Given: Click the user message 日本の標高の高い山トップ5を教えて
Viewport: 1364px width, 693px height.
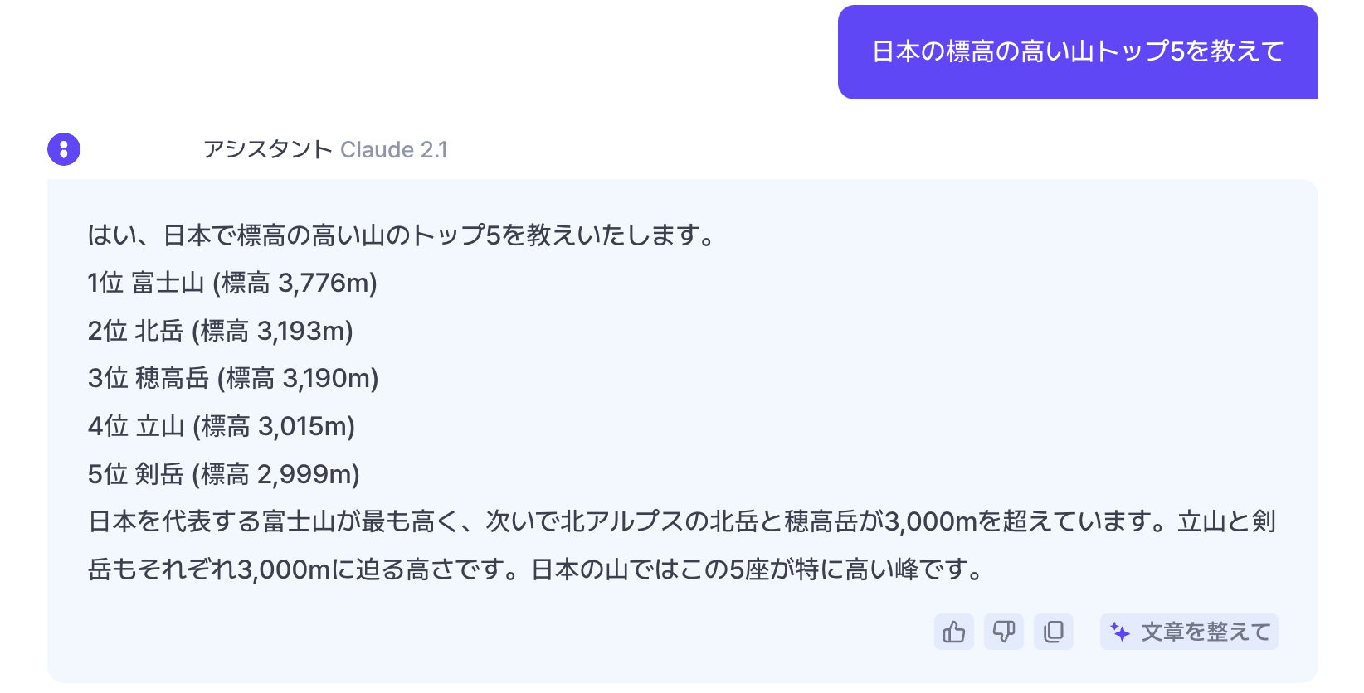Looking at the screenshot, I should tap(1077, 52).
